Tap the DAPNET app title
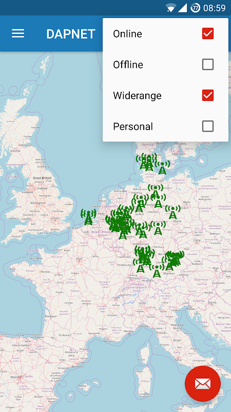The image size is (231, 412). [x=71, y=34]
